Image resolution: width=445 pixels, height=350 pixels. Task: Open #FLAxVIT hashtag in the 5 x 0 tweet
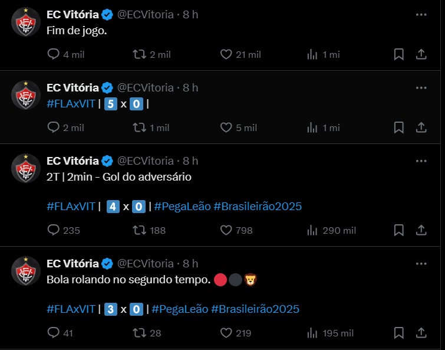(x=71, y=104)
